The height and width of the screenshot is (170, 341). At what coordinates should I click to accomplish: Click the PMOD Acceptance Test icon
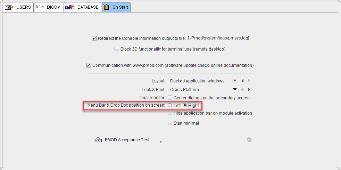tap(98, 140)
